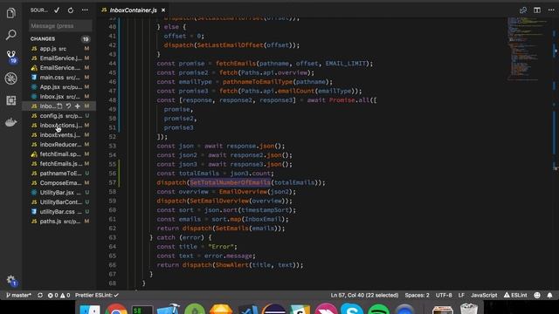Viewport: 559px width, 314px height.
Task: Click line number 52 in gutter
Action: click(113, 137)
